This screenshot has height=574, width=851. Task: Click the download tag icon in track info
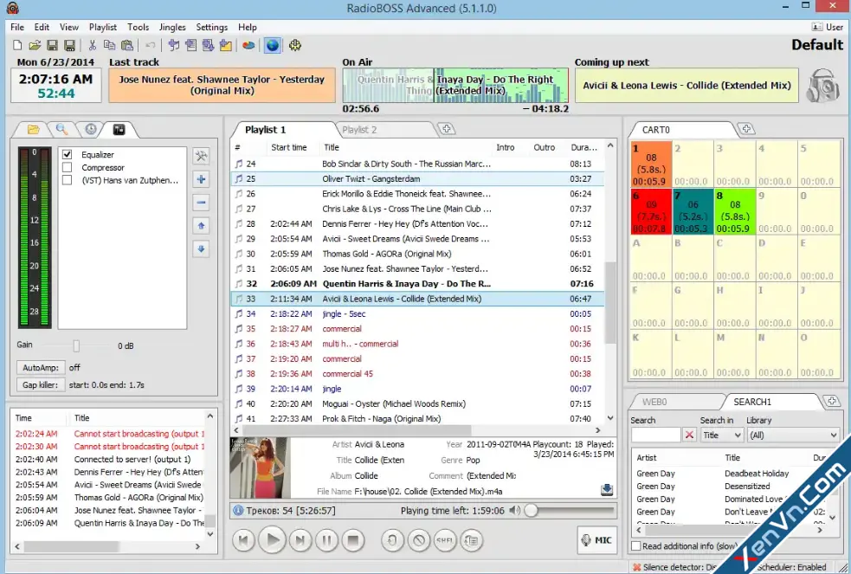pos(607,490)
